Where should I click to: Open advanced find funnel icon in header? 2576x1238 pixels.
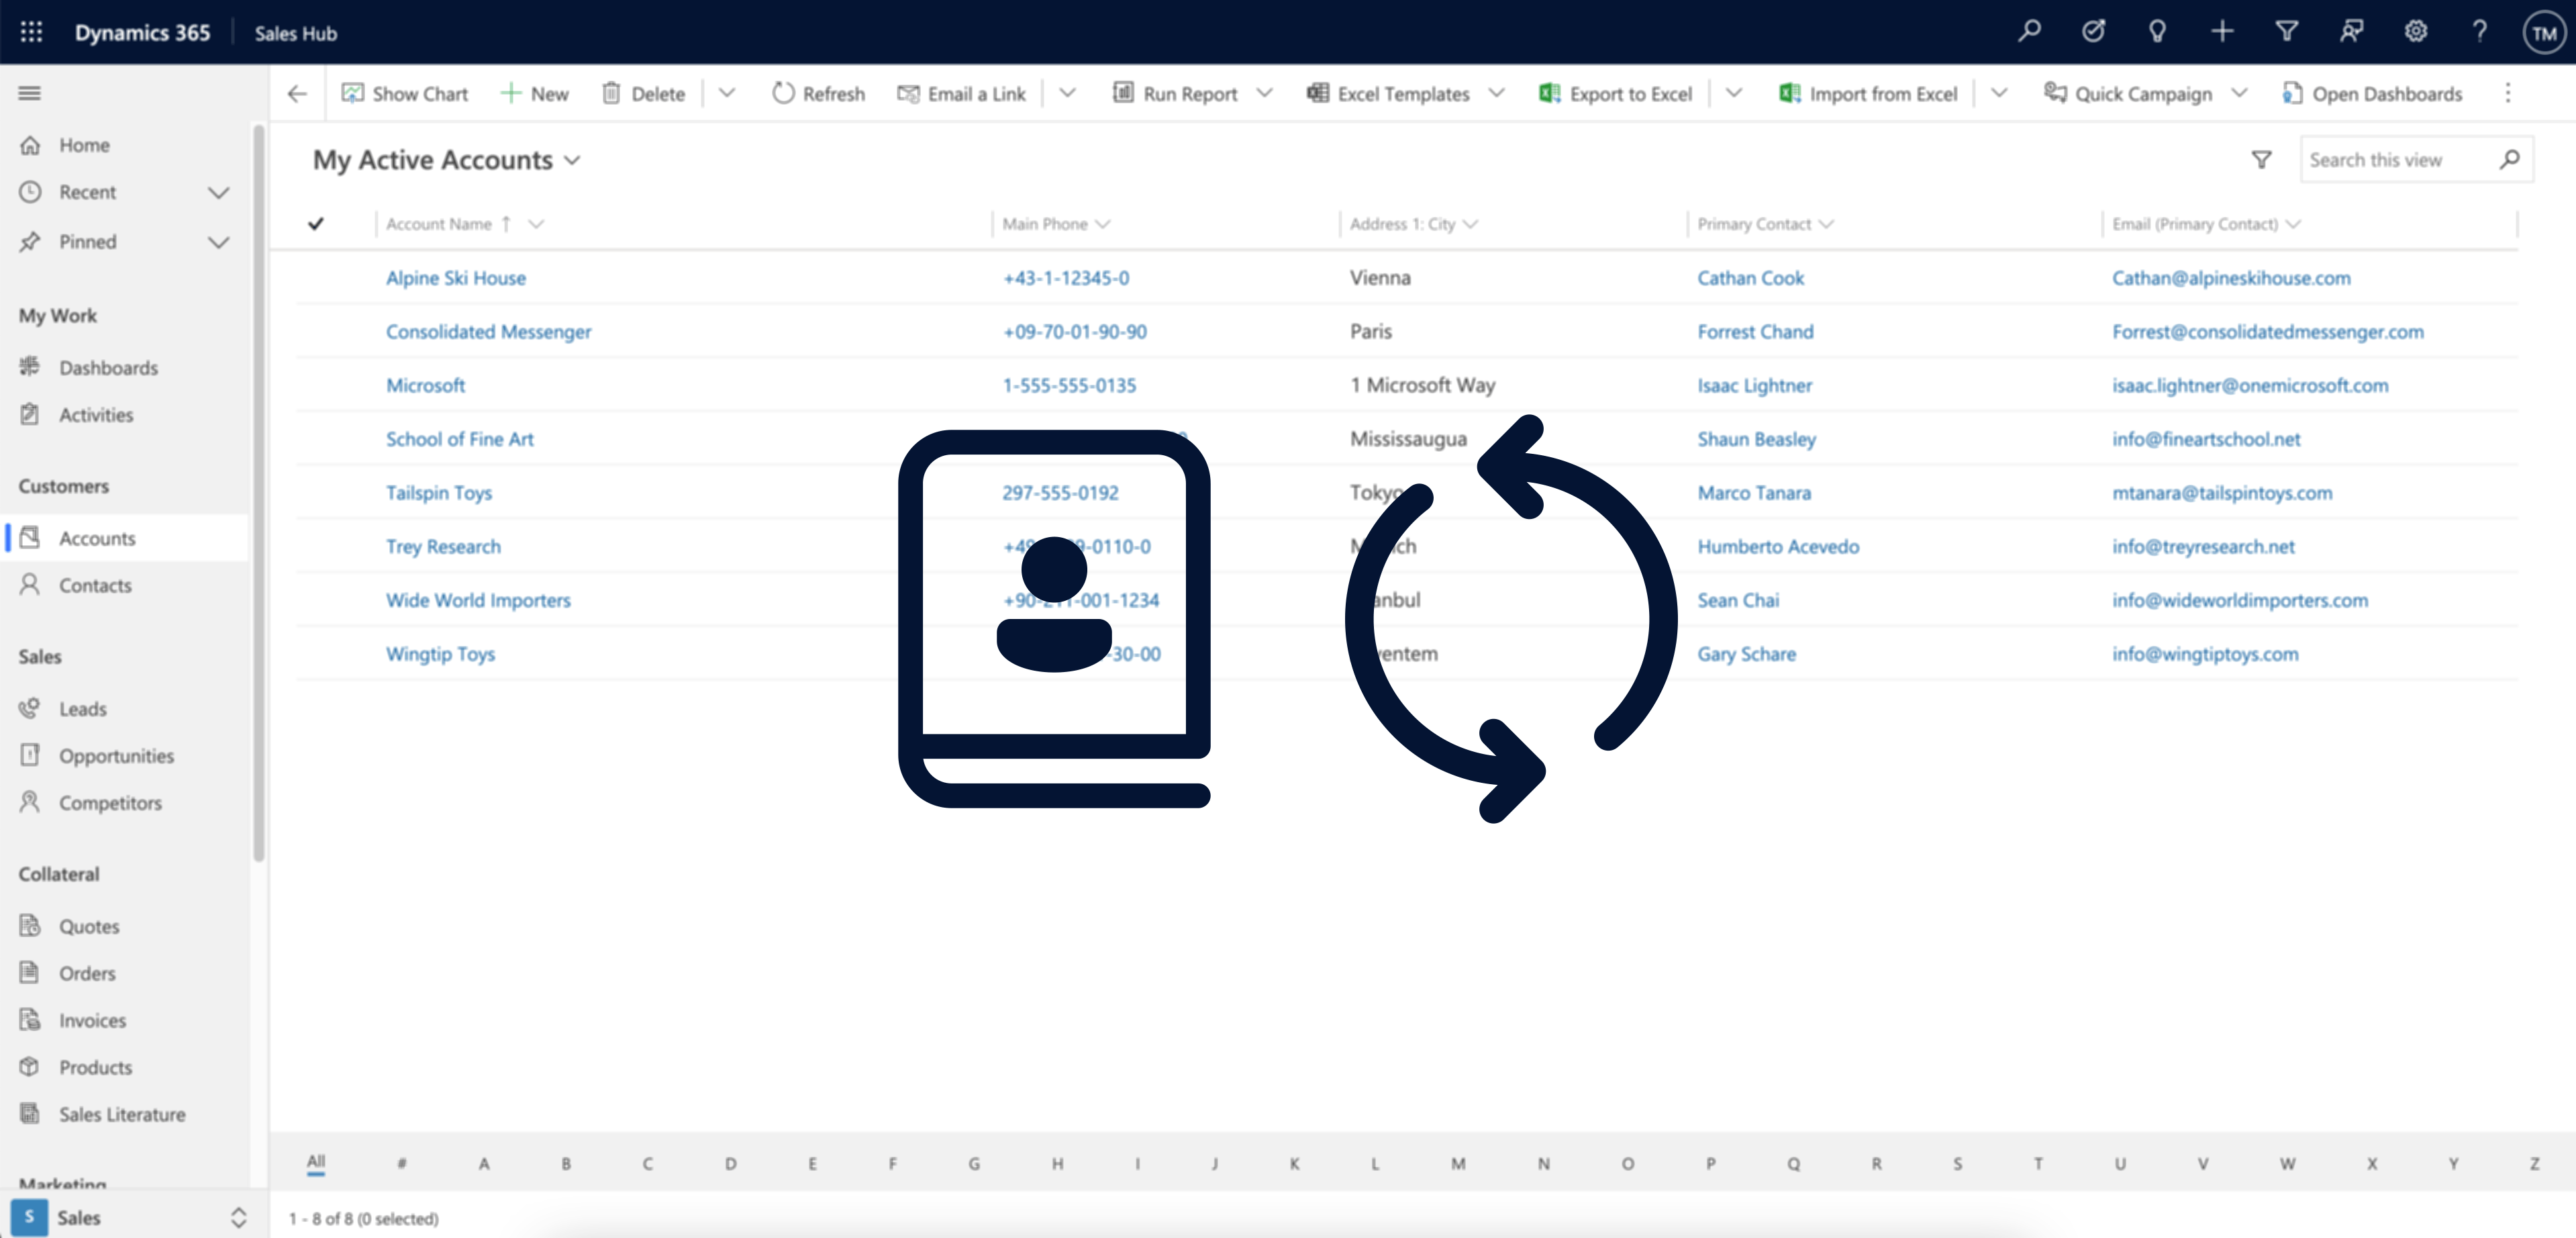2286,32
